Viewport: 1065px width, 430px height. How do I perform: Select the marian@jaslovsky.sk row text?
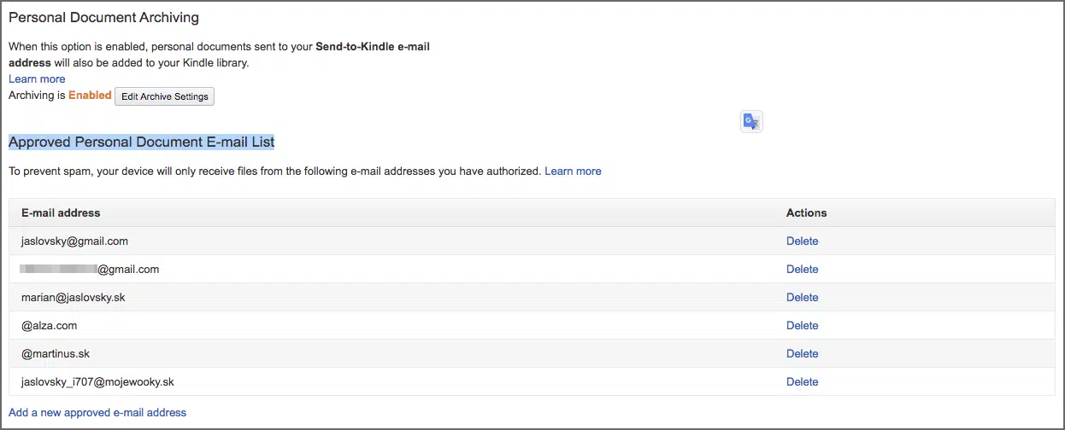click(74, 298)
